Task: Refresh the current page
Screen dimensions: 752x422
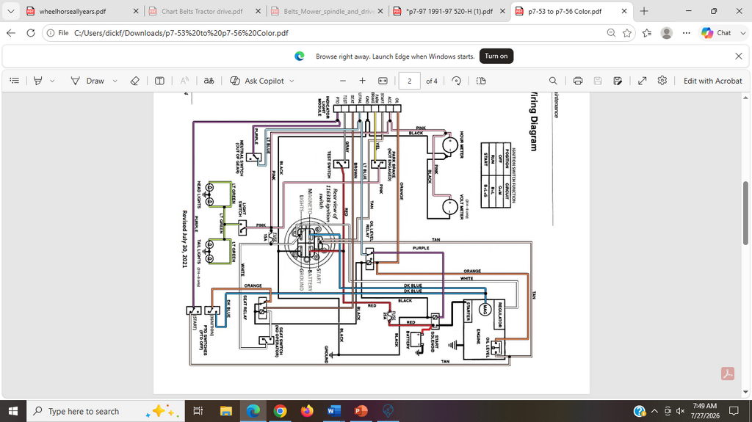Action: [31, 32]
